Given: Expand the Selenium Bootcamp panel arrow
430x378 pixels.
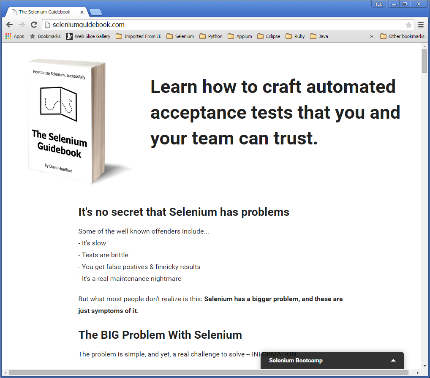Looking at the screenshot, I should (x=393, y=360).
